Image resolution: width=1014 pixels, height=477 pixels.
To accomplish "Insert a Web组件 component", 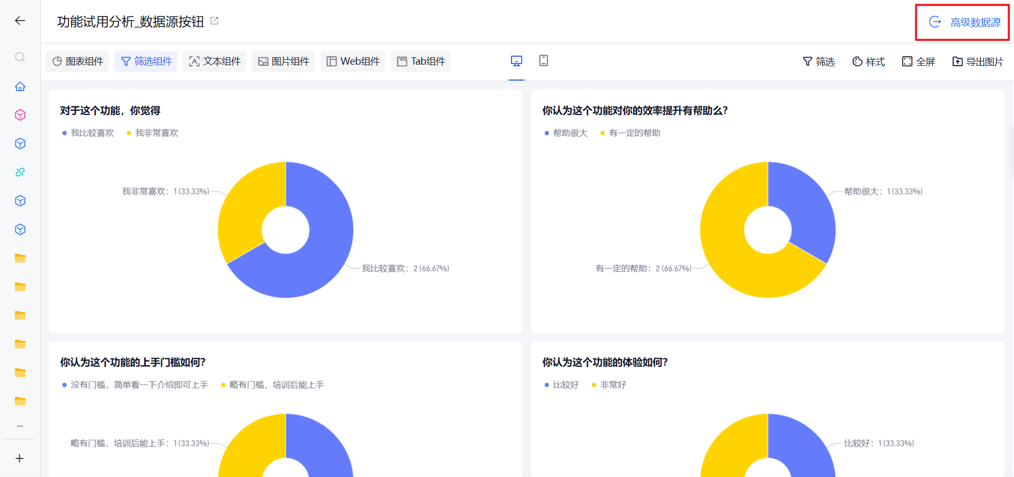I will click(x=353, y=61).
